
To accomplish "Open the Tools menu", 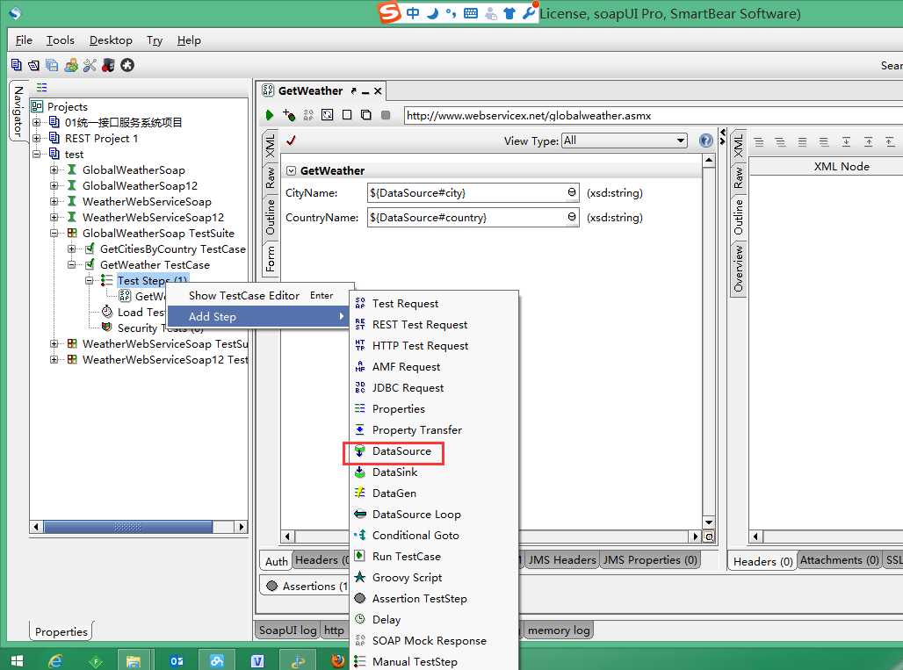I will (60, 40).
